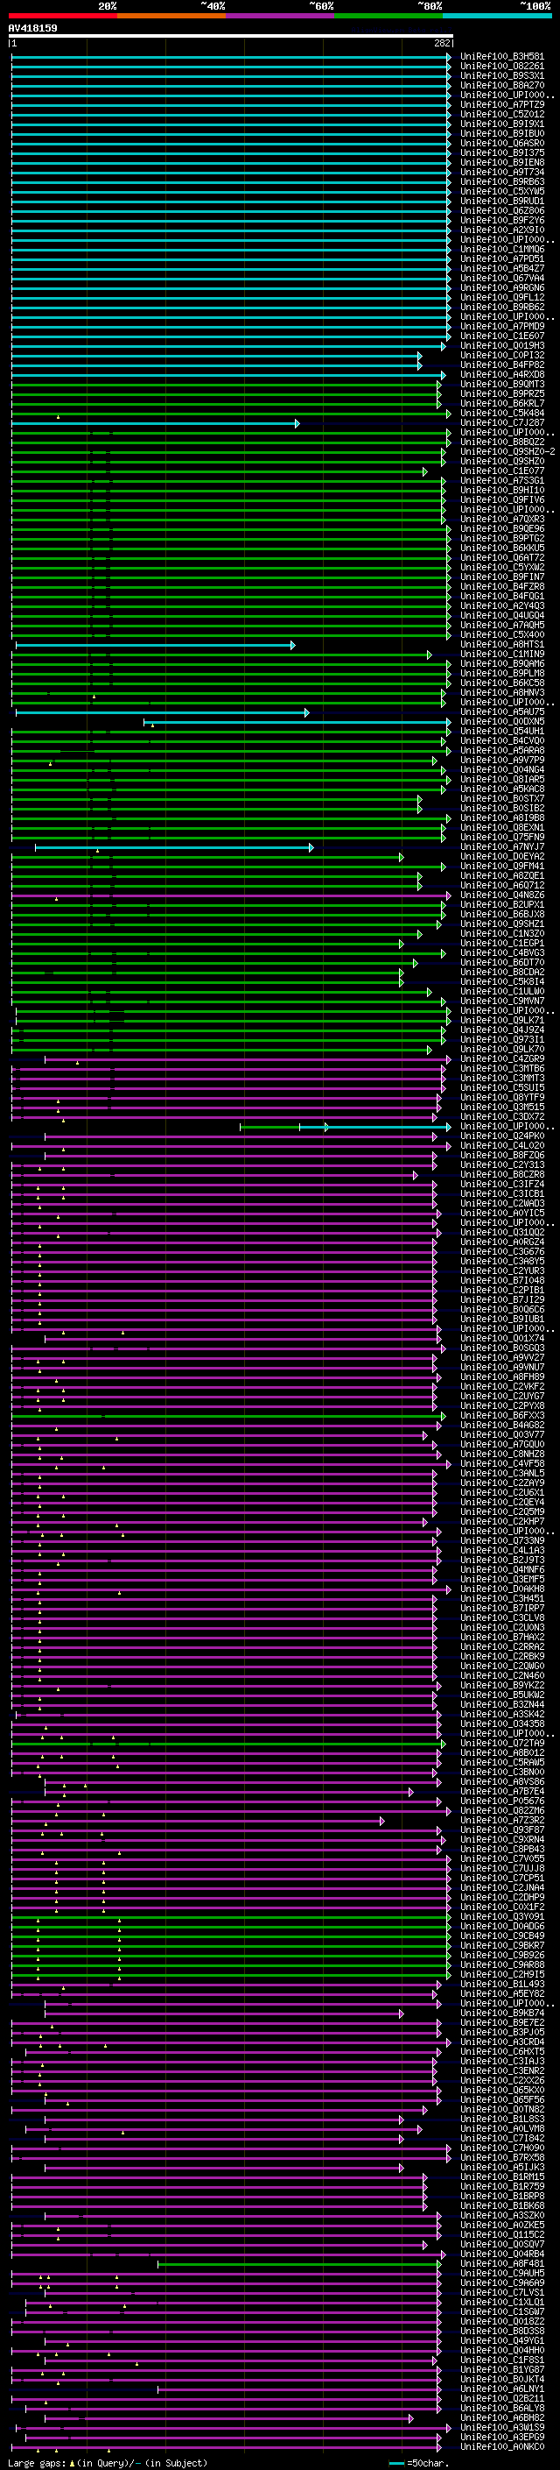Screen dimensions: 560x2470
Task: Select label UniRef100_C1MMQ6
Action: [502, 250]
